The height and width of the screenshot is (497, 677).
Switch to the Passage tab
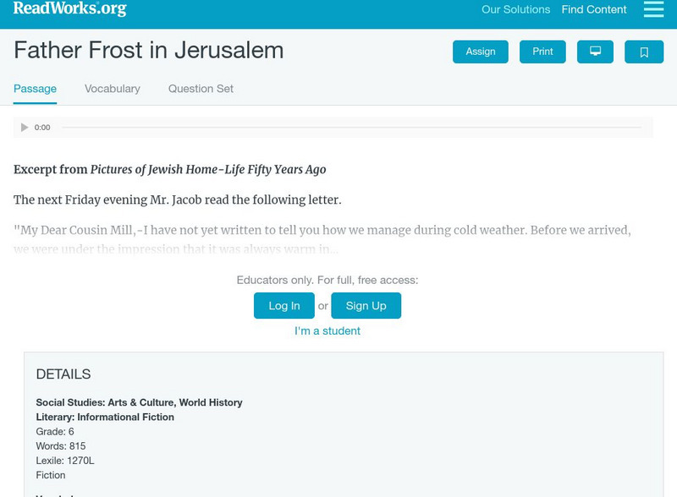coord(35,89)
